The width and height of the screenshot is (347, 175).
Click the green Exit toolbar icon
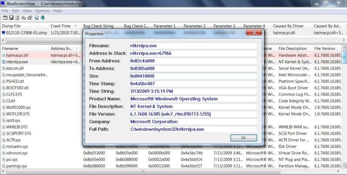43,18
